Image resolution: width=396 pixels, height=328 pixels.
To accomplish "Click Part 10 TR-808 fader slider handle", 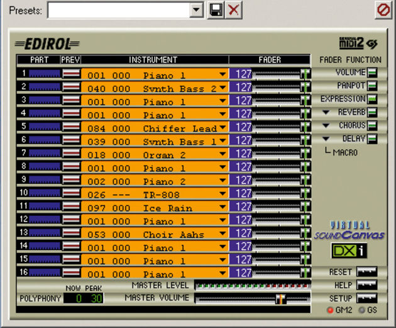I will [305, 193].
